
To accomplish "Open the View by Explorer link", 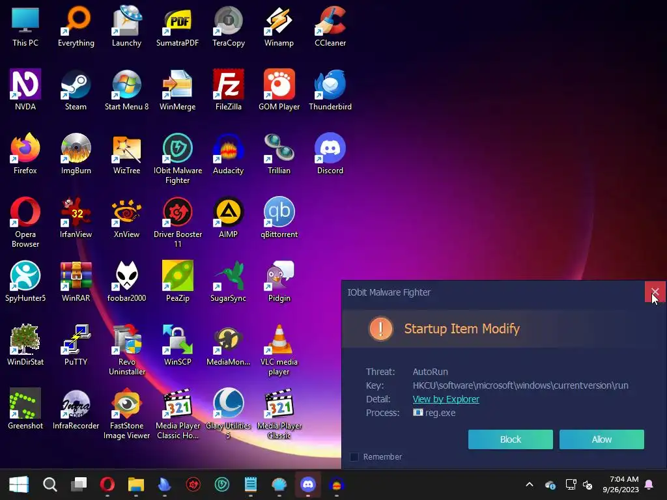I will (446, 399).
